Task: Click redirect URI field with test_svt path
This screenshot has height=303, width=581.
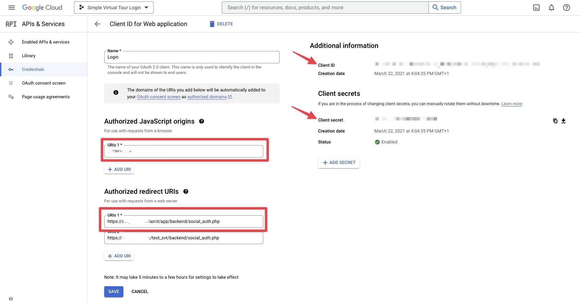Action: pos(183,238)
